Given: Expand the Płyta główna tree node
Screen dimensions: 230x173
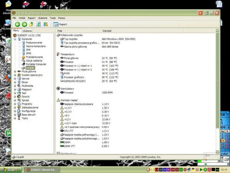Looking at the screenshot, I should (x=15, y=71).
